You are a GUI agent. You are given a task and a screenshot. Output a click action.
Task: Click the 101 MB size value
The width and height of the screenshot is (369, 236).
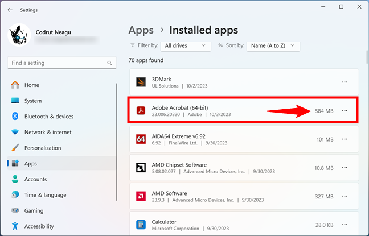[325, 139]
